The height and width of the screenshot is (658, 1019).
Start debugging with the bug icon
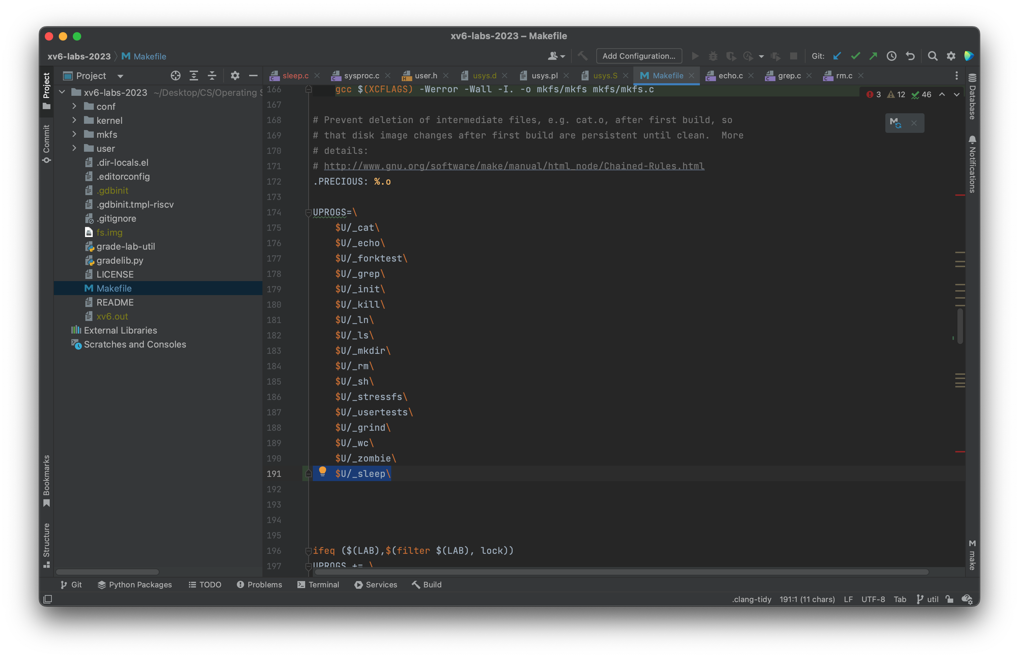[x=712, y=56]
